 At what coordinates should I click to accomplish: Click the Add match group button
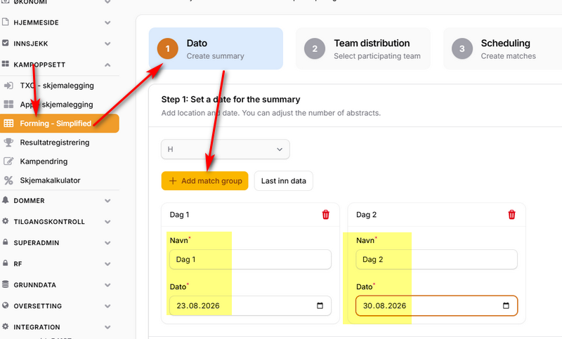(x=204, y=181)
